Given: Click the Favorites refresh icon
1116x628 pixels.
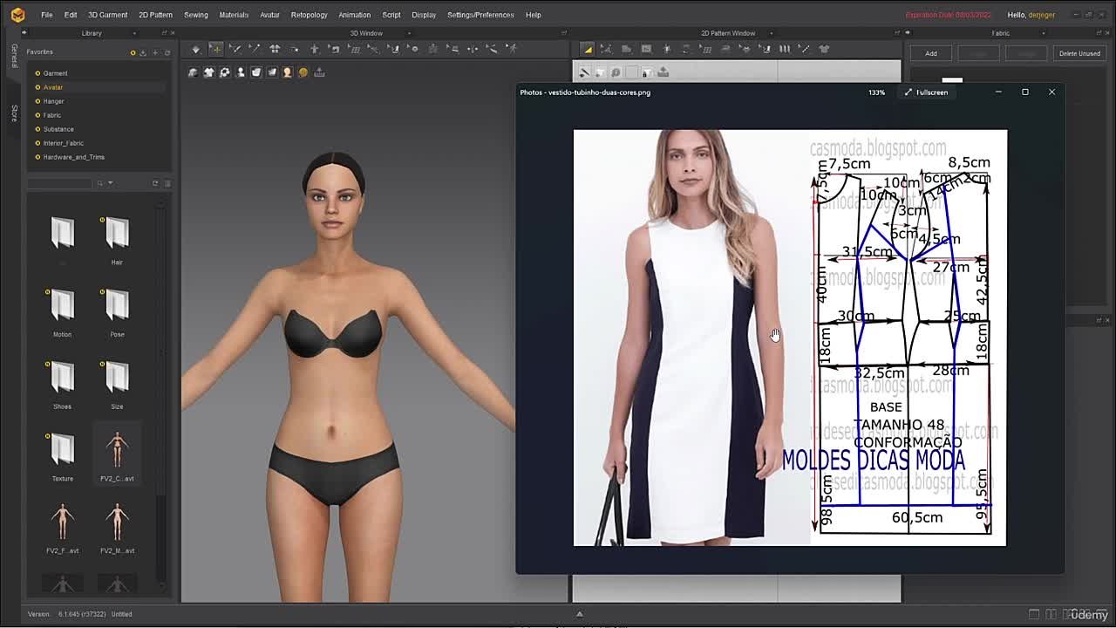Looking at the screenshot, I should 167,52.
